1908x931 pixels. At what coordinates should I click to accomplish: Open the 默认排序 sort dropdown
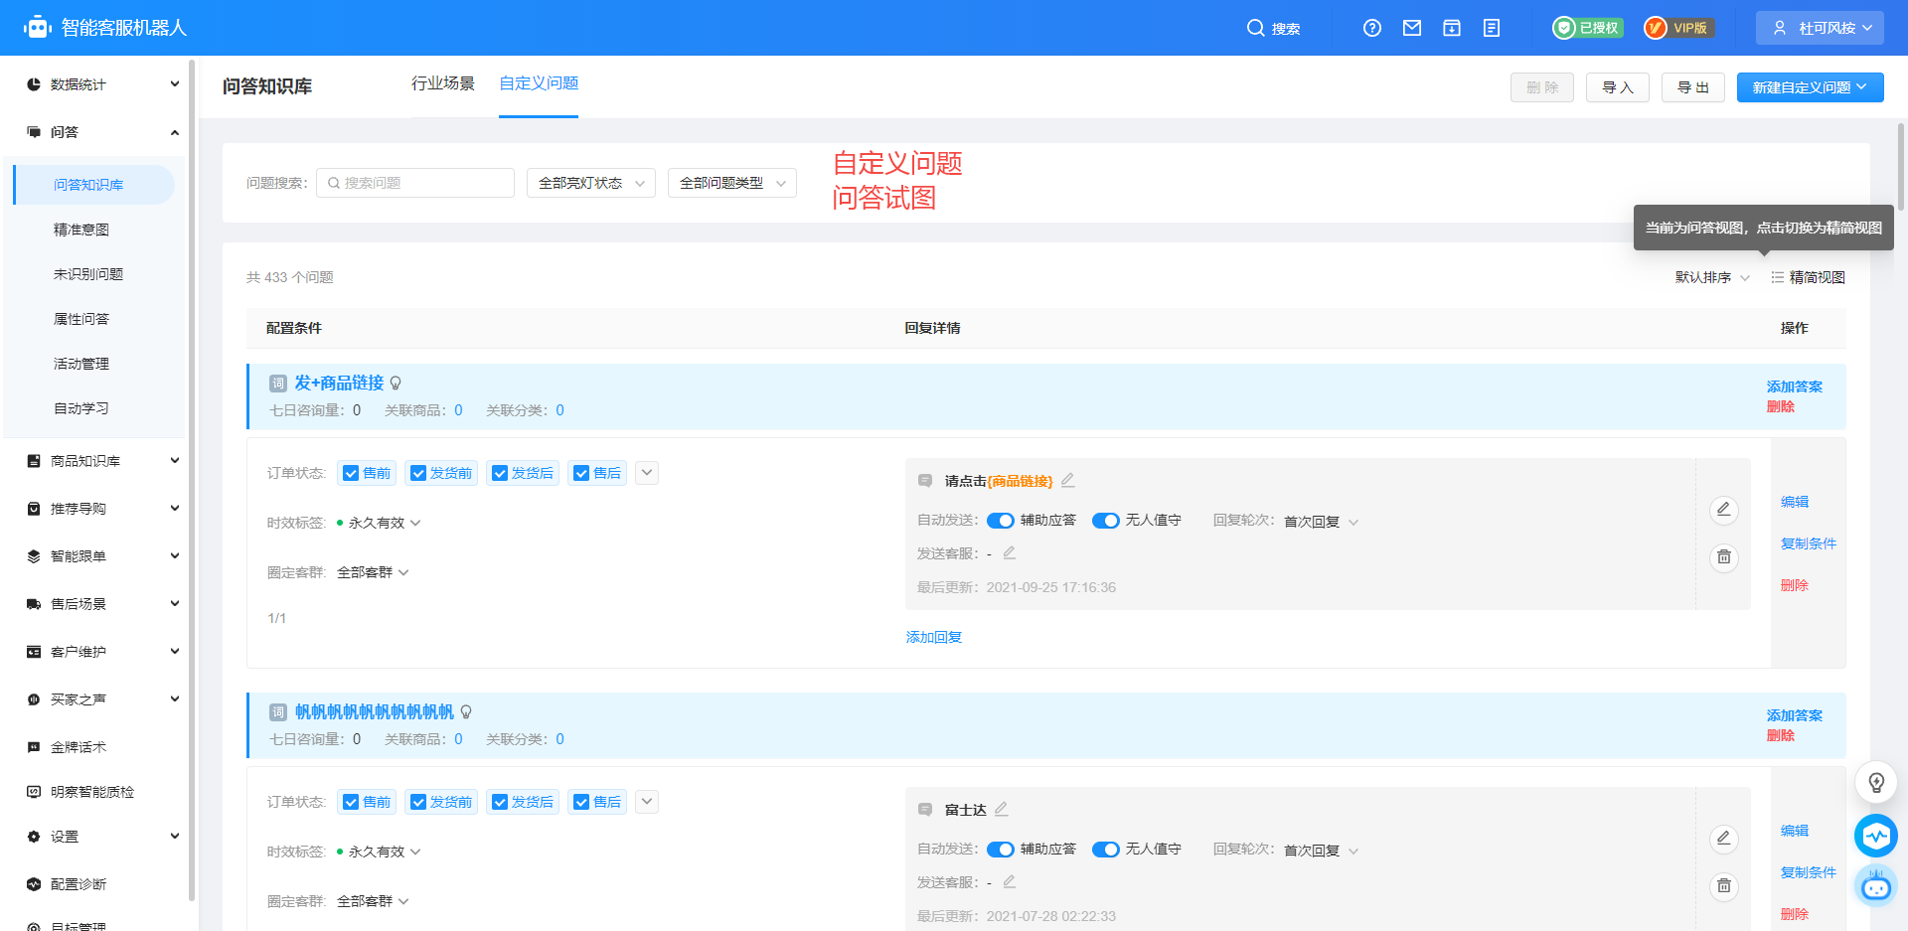coord(1712,277)
